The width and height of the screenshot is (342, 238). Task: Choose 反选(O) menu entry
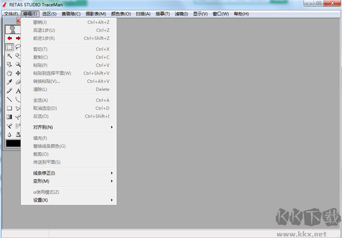(x=69, y=116)
